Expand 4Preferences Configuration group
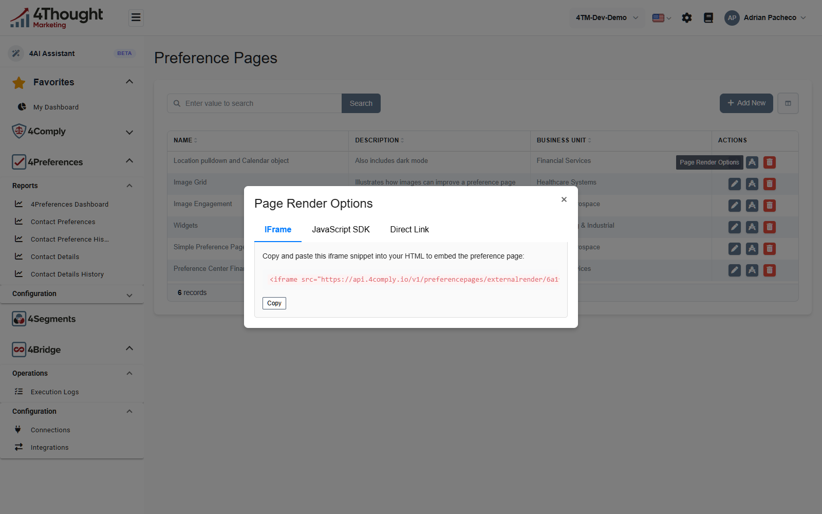This screenshot has width=822, height=514. (129, 295)
